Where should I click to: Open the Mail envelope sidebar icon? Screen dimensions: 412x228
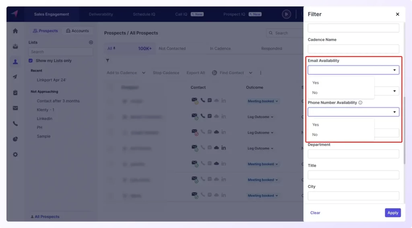15,108
